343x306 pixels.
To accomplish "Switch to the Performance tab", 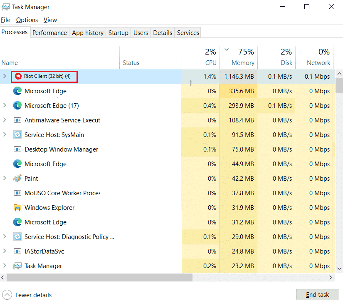I will 49,32.
